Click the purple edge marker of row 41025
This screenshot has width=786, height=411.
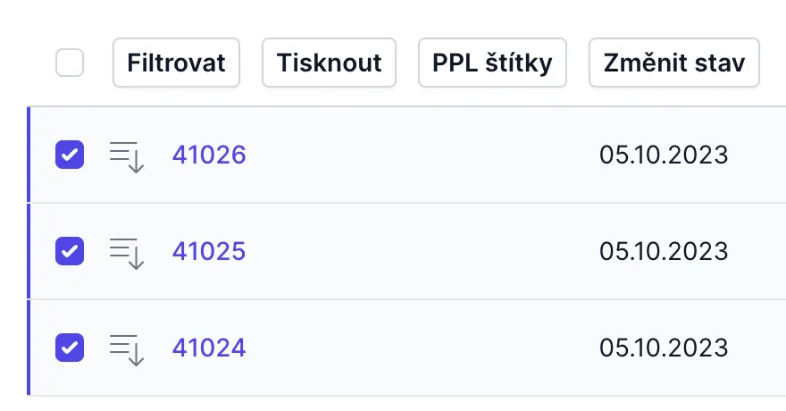click(29, 252)
